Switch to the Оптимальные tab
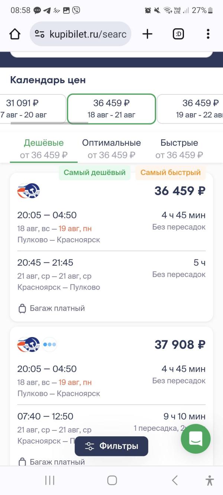This screenshot has height=495, width=223. [111, 148]
